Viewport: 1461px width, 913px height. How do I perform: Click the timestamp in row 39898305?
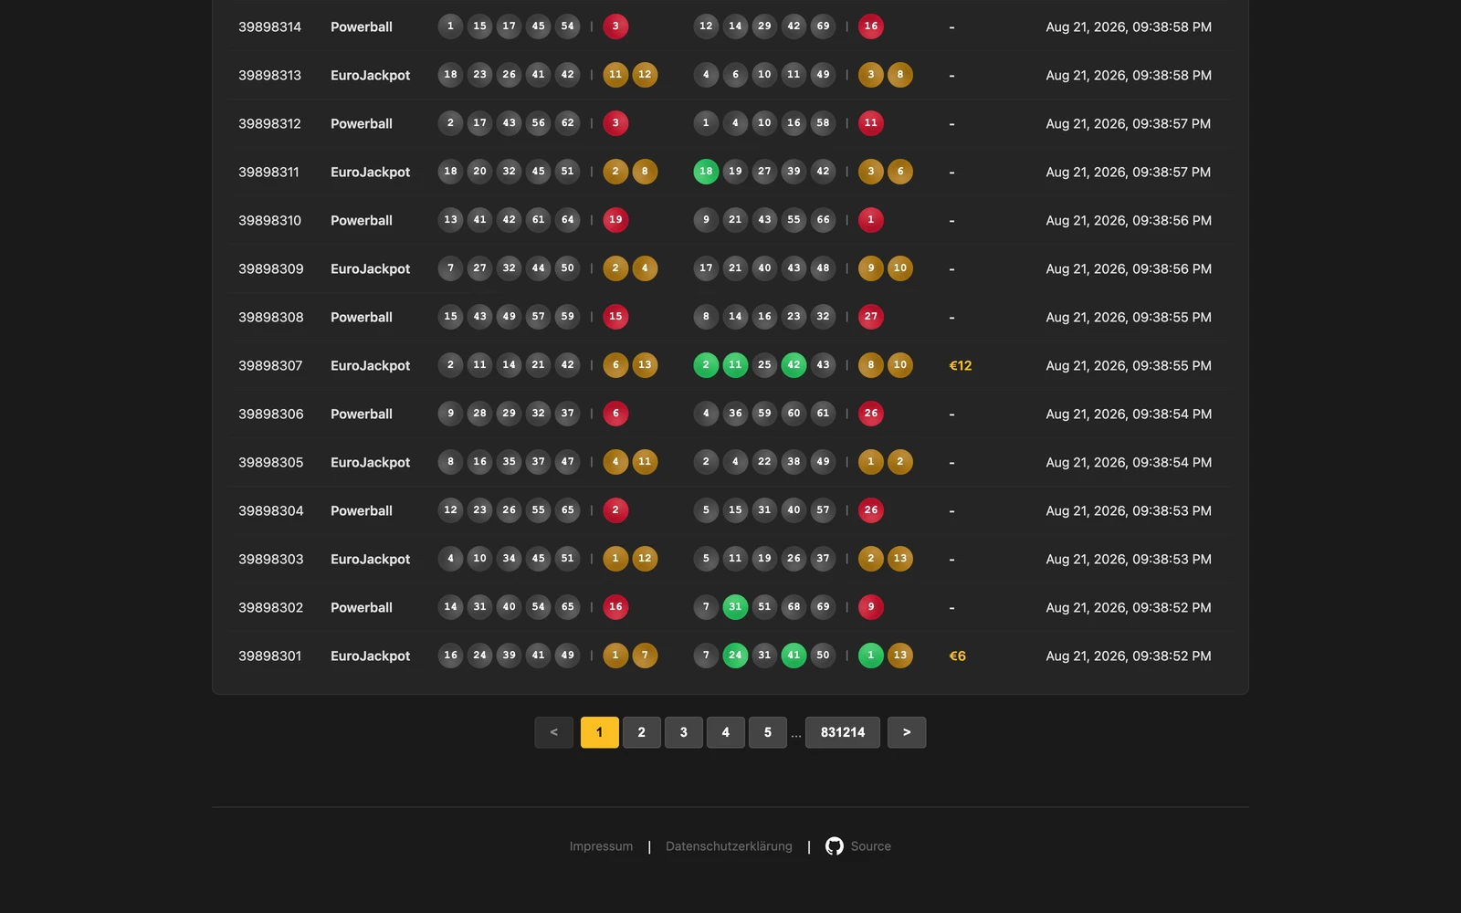(x=1129, y=462)
